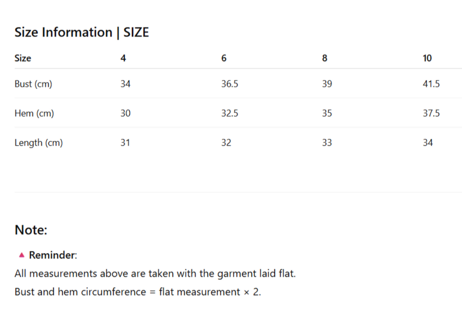Select the Size column header
Screen dimensions: 462x325
(x=23, y=58)
